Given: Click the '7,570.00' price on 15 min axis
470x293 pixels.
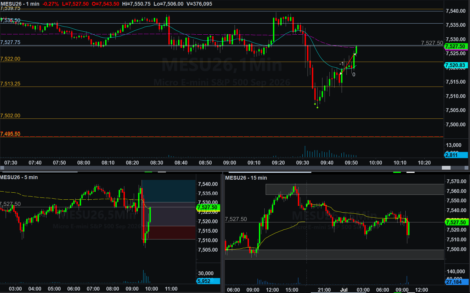Looking at the screenshot, I should pyautogui.click(x=456, y=181).
